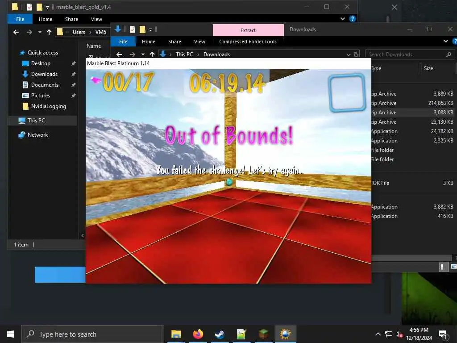Click Downloads breadcrumb in address bar
This screenshot has height=343, width=457.
coord(216,54)
